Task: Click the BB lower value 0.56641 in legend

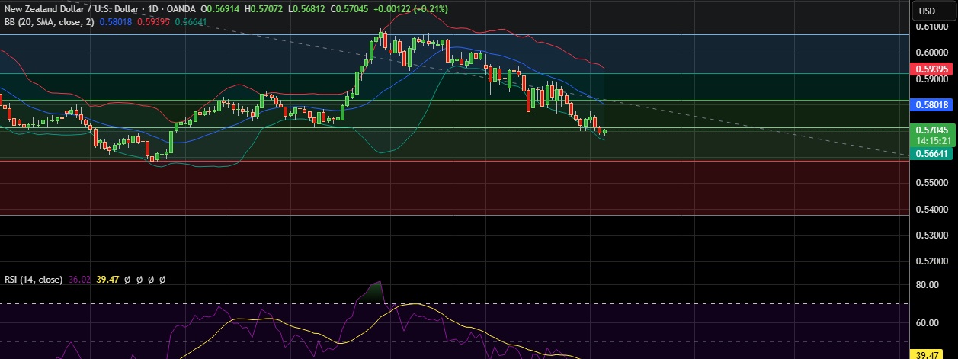Action: click(190, 22)
